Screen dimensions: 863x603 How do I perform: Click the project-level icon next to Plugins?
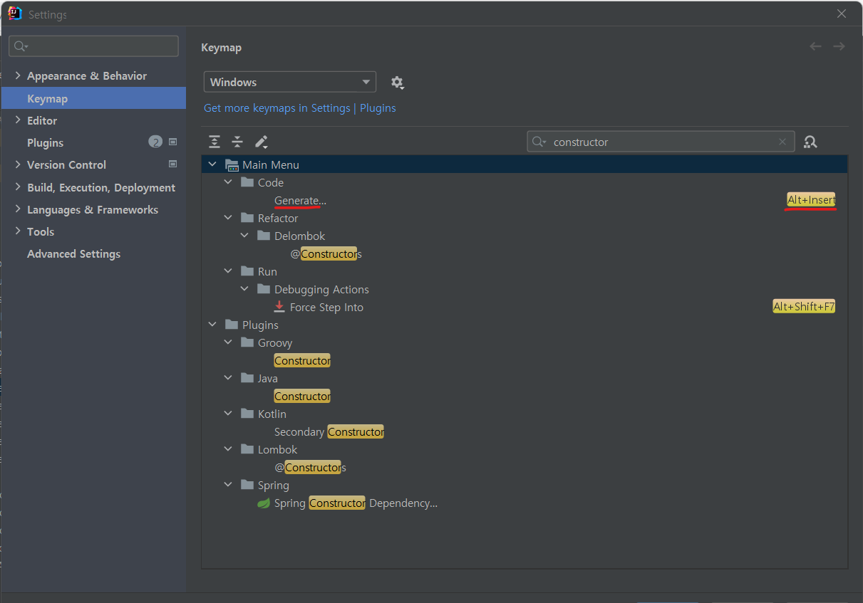tap(172, 142)
